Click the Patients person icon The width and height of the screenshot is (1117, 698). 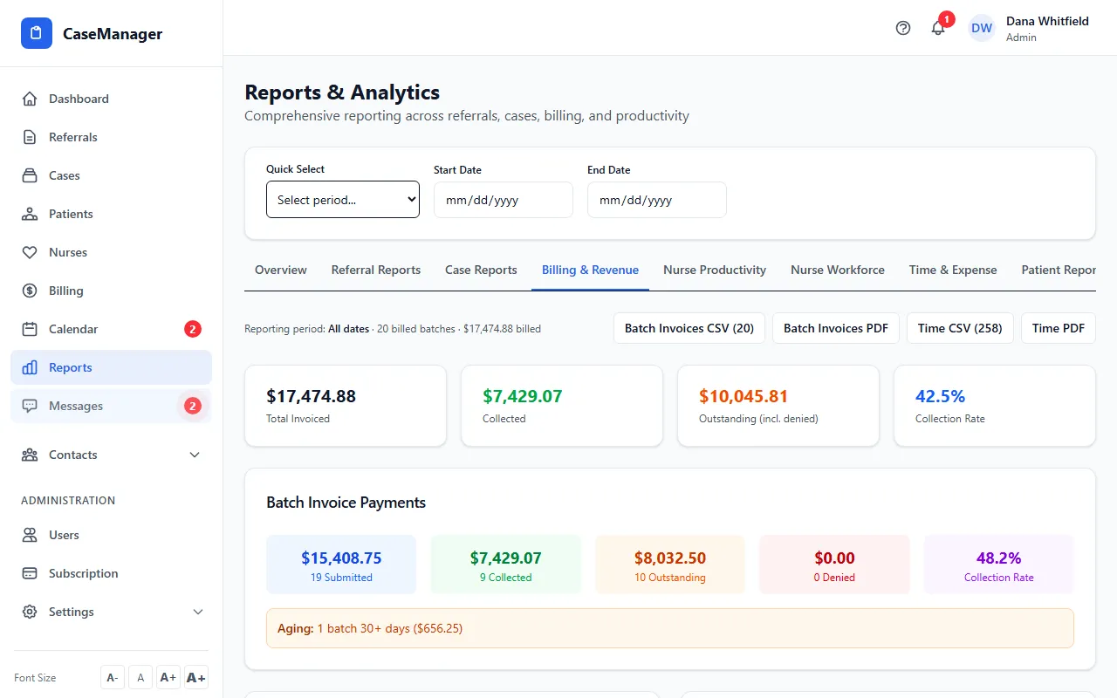[30, 214]
